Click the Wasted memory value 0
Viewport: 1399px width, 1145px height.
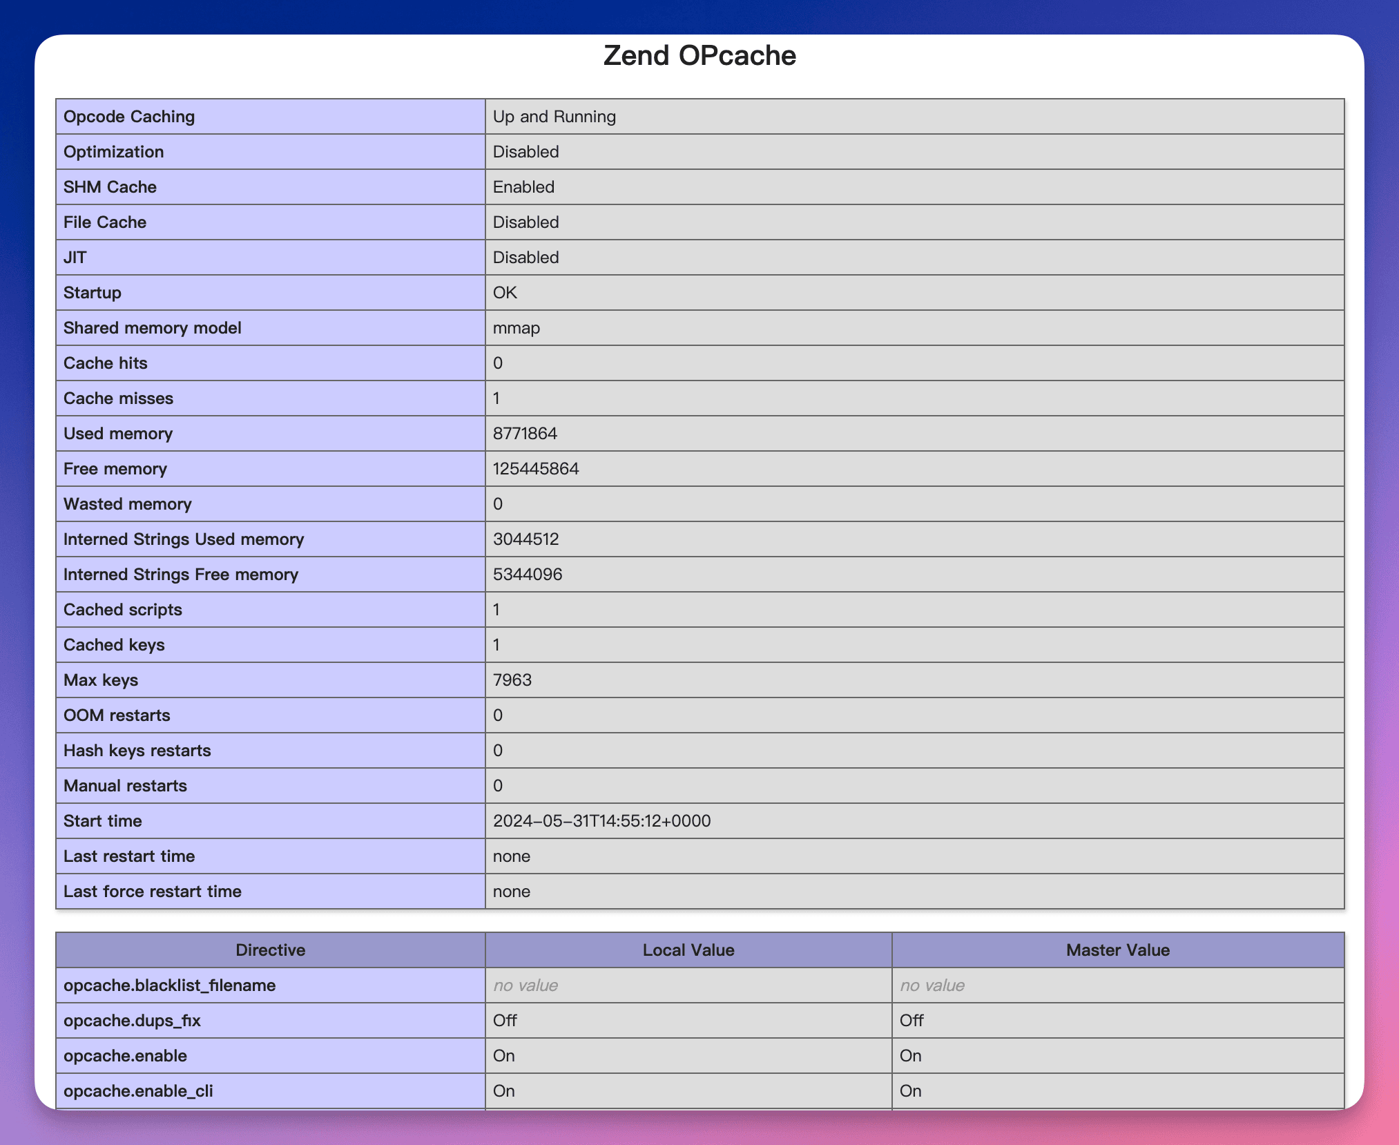[498, 504]
